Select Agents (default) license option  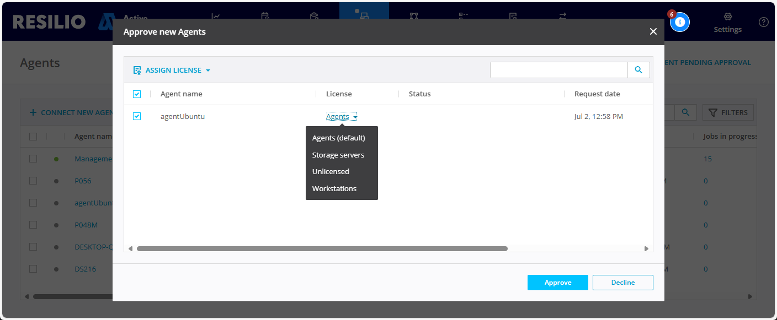(338, 138)
